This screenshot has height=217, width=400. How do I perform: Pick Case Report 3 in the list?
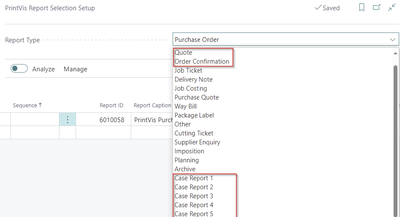pos(194,196)
